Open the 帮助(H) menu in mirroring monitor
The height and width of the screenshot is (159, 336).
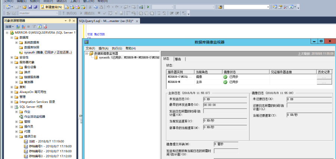(x=131, y=48)
